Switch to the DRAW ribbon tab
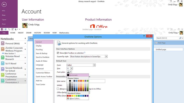 [x=29, y=33]
